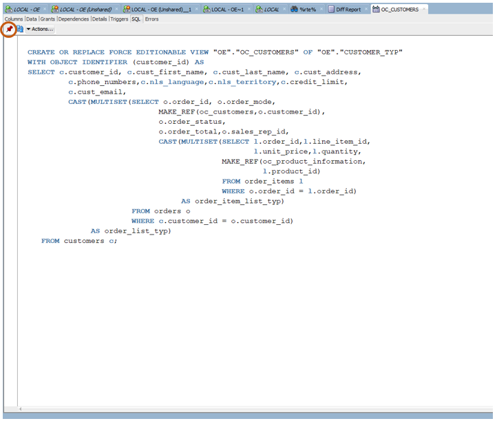Switch to the LOCAL - OE worksheet tab
The height and width of the screenshot is (421, 497).
click(27, 10)
